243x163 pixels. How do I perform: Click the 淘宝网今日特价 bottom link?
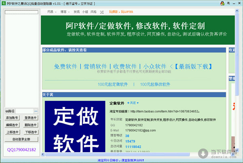[x=121, y=161]
